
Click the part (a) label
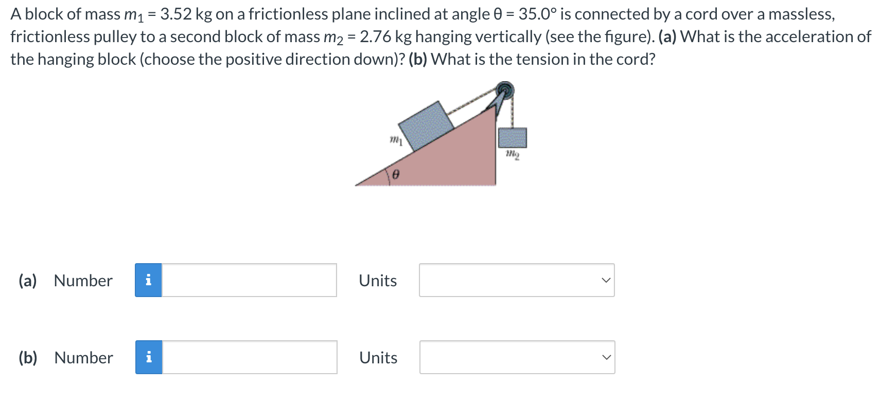pyautogui.click(x=28, y=280)
